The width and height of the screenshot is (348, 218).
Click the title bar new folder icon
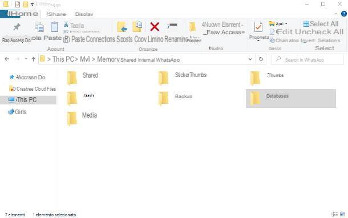point(26,4)
